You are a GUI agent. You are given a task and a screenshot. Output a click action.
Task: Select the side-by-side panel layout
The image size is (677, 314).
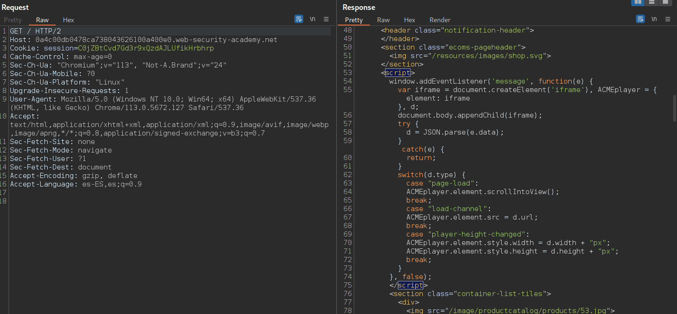637,3
